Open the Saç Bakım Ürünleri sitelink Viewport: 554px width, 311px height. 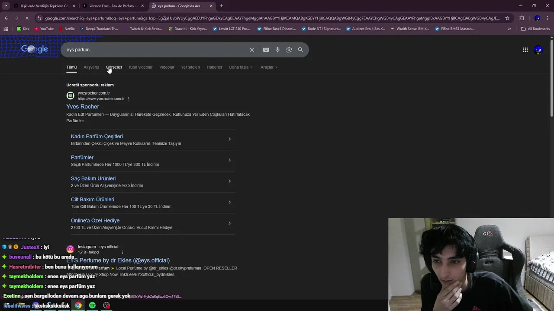(93, 178)
